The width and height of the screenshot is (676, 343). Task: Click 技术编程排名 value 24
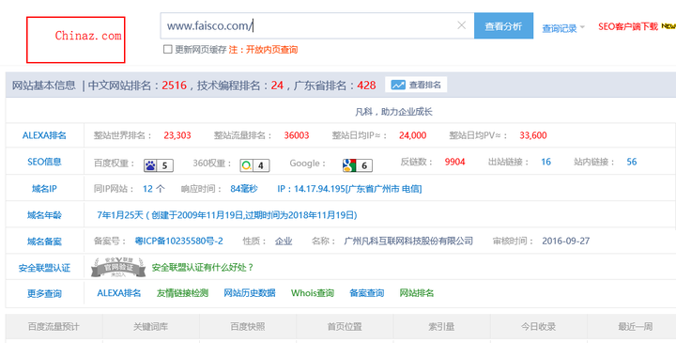(x=277, y=85)
